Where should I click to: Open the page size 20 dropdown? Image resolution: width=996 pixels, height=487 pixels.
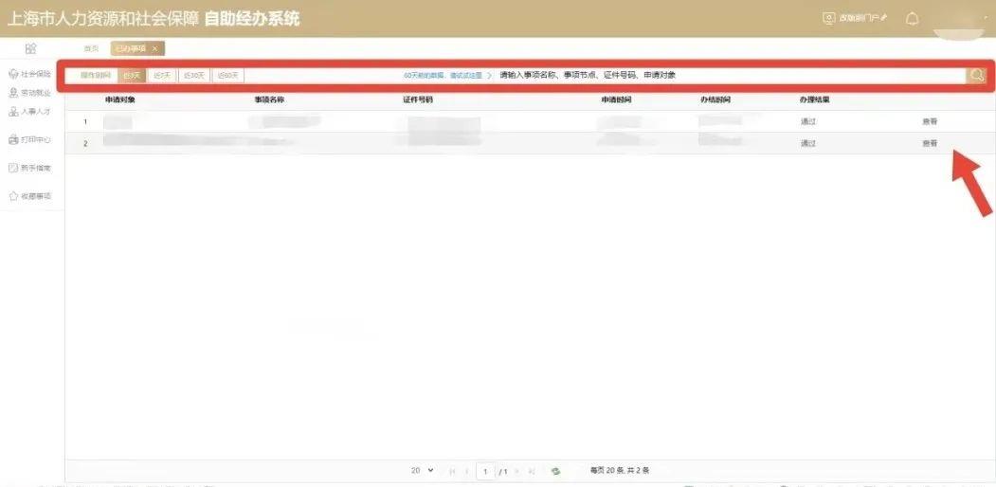pos(422,471)
